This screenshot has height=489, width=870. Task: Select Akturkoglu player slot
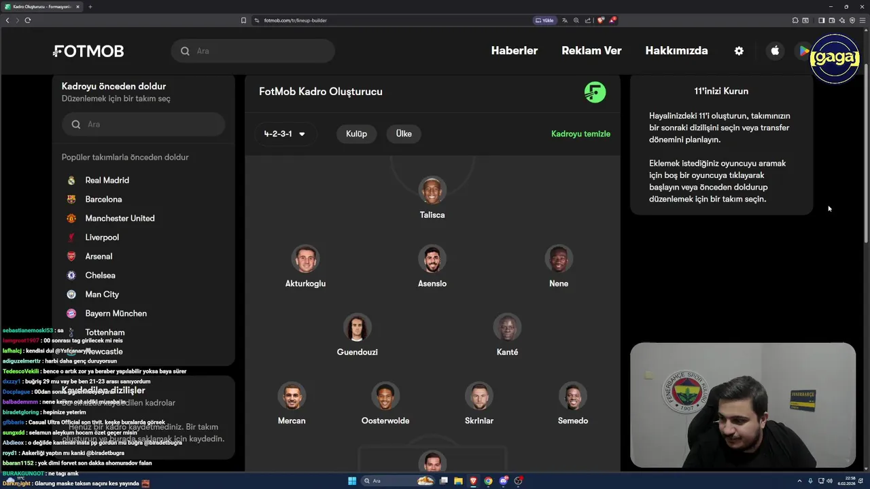pyautogui.click(x=305, y=267)
